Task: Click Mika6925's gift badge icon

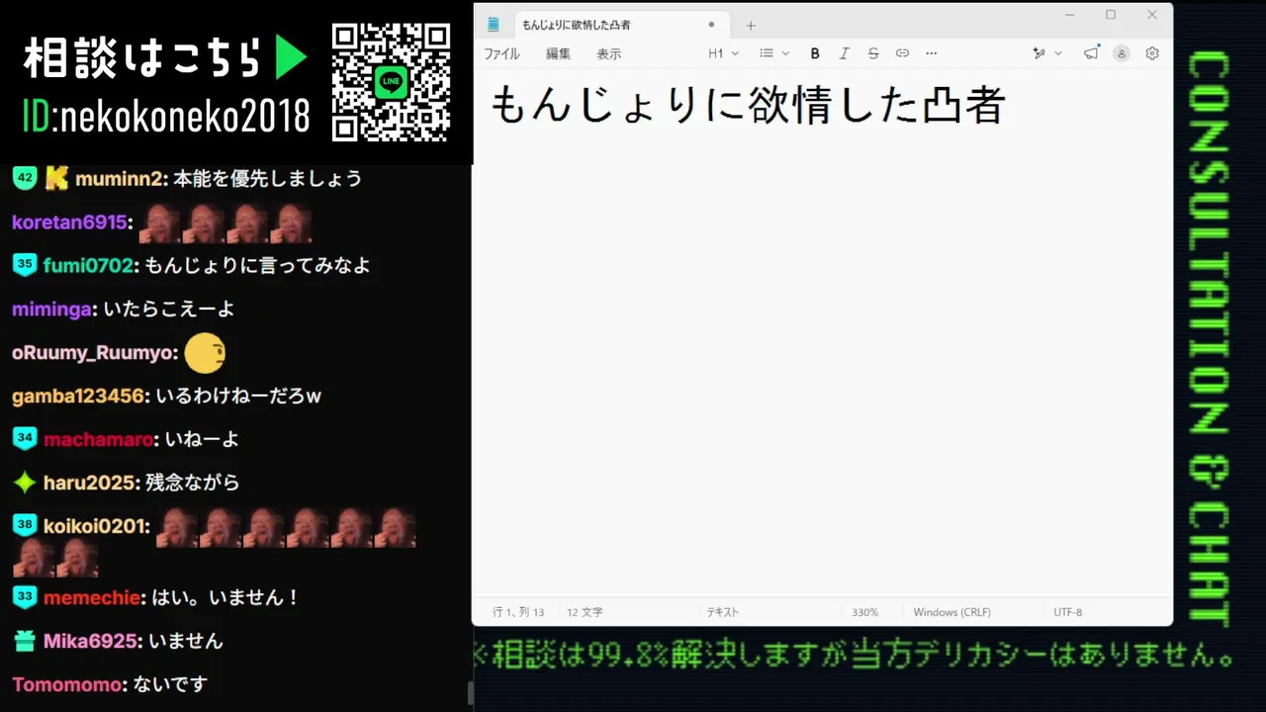Action: coord(25,641)
